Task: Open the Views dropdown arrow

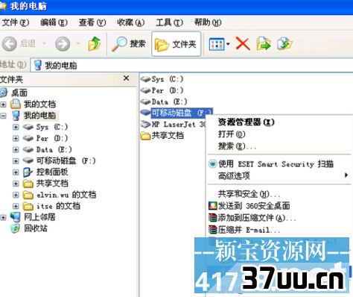Action: 228,44
